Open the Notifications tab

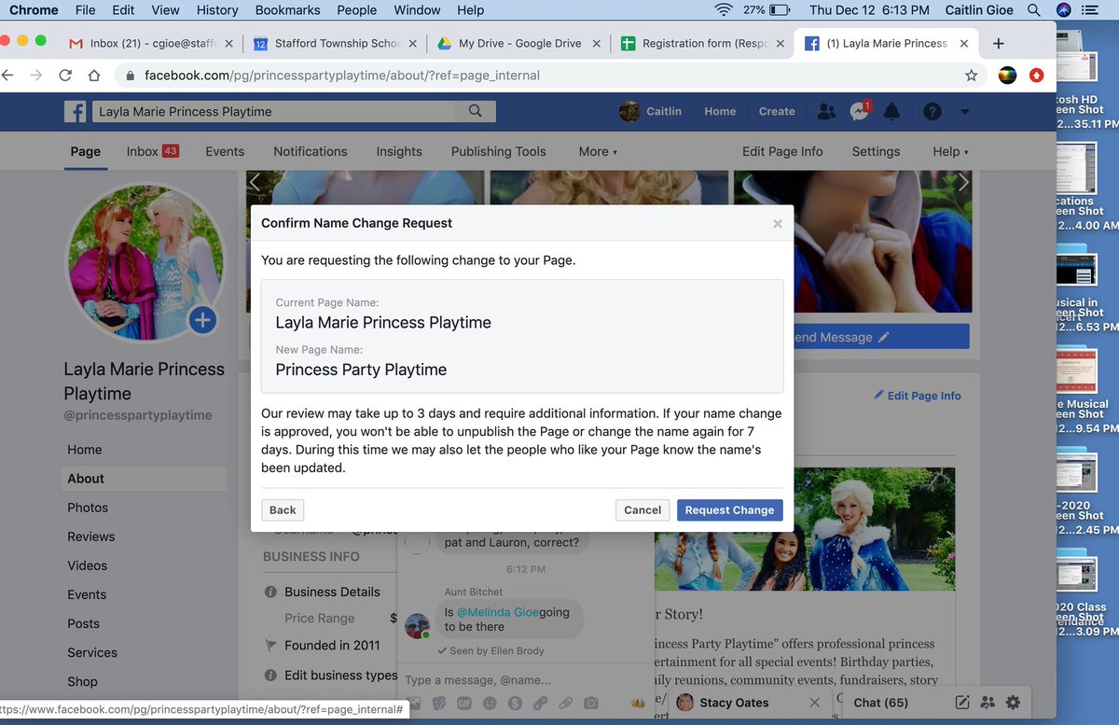pos(311,151)
